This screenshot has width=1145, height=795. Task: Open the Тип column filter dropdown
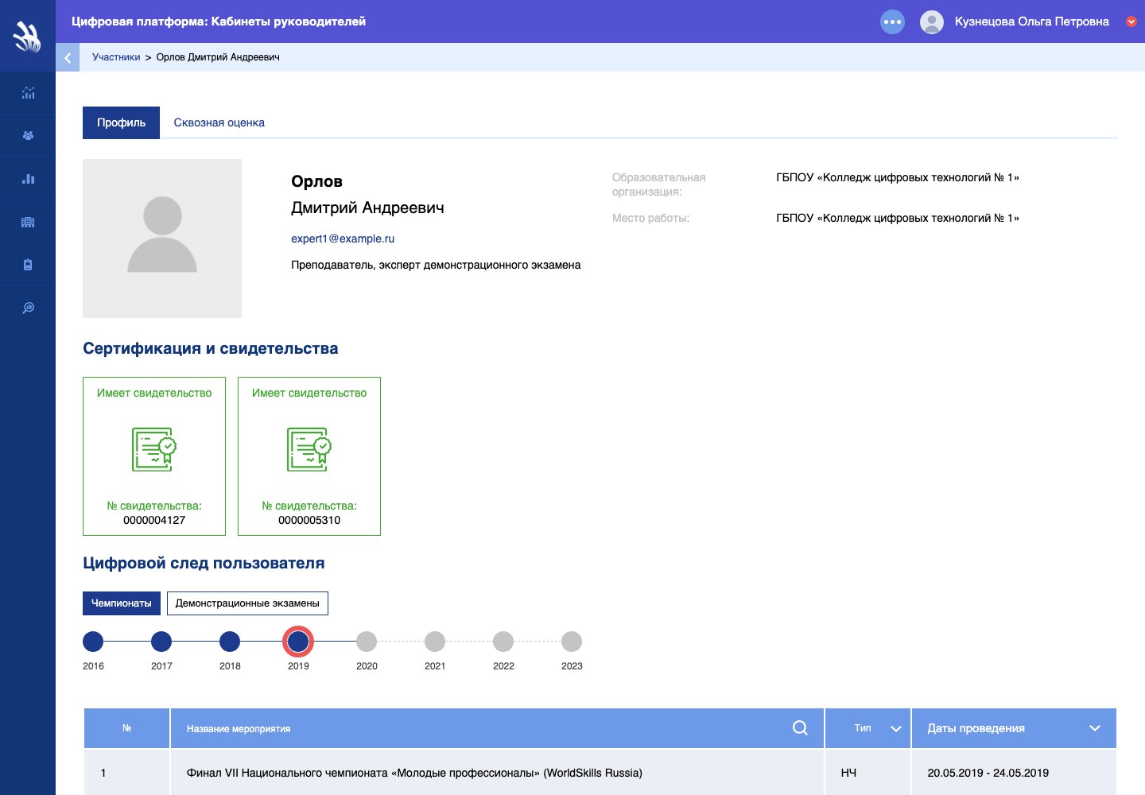point(896,728)
